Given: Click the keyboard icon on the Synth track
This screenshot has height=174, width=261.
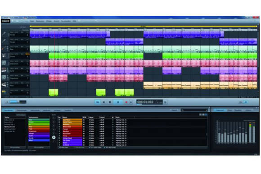Looking at the screenshot, I should point(4,70).
